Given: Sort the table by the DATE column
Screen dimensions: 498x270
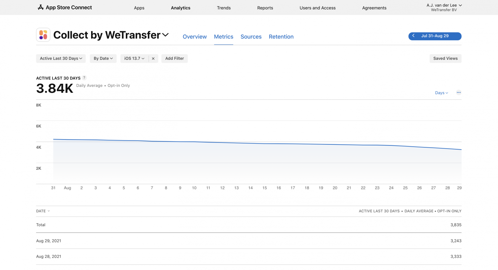Looking at the screenshot, I should click(x=43, y=211).
